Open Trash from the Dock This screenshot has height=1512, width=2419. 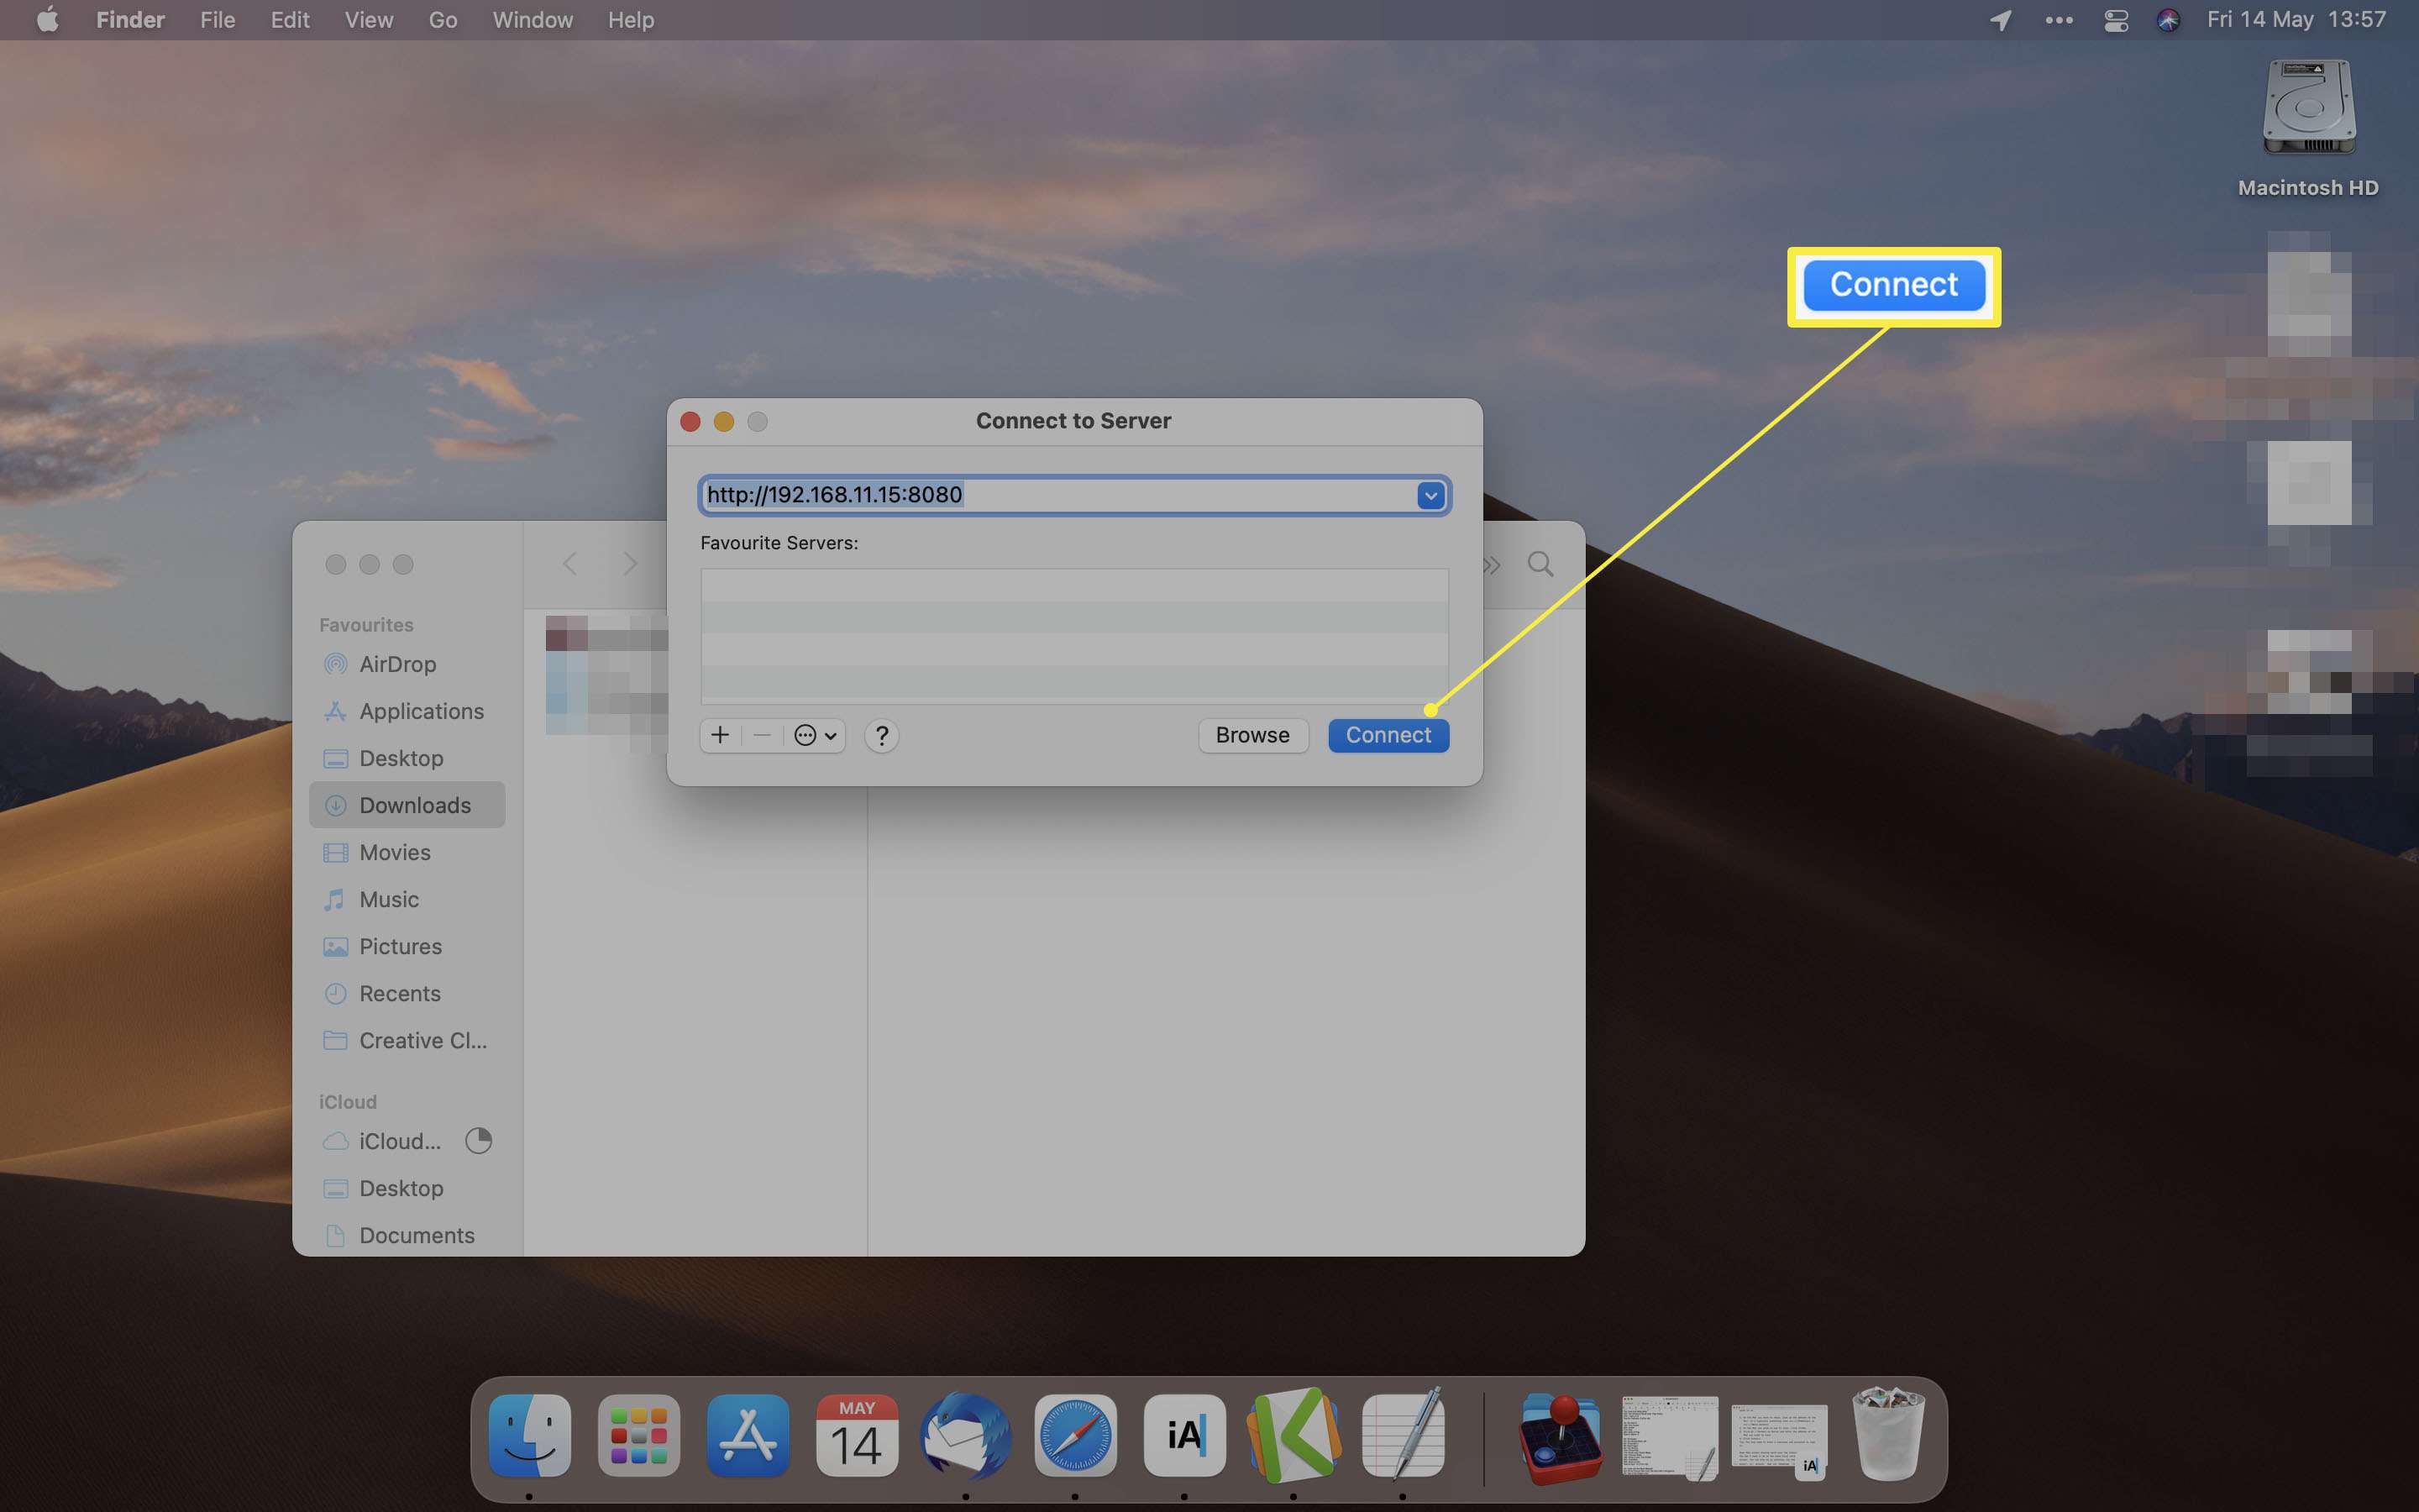tap(1888, 1433)
